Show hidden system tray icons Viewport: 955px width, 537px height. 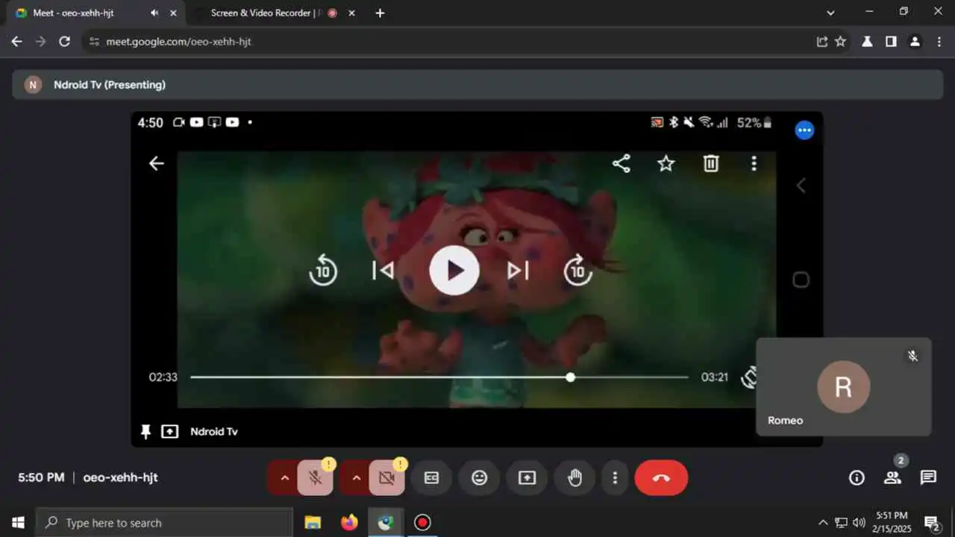click(823, 522)
